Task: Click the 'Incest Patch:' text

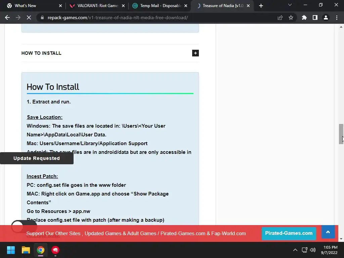Action: (42, 176)
